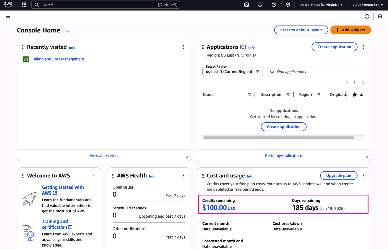Click Applications widget drag handle

(x=203, y=47)
